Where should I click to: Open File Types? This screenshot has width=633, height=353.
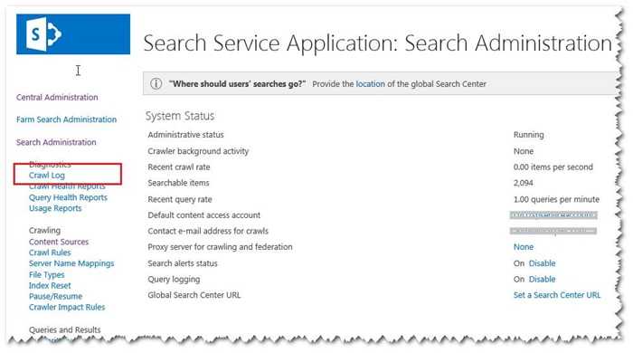pos(46,274)
